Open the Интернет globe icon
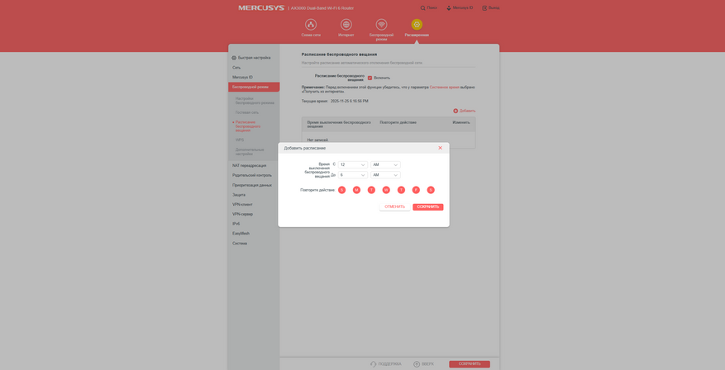 (346, 25)
